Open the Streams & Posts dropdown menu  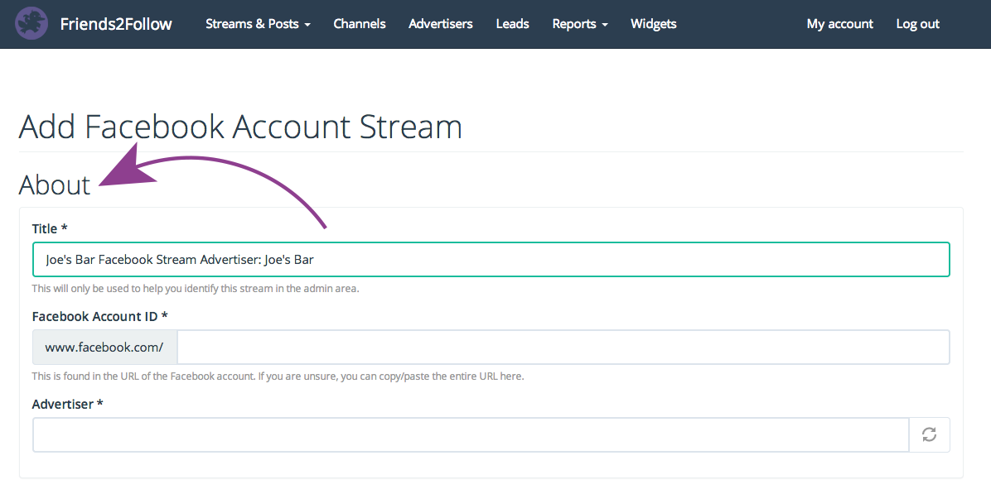[258, 24]
